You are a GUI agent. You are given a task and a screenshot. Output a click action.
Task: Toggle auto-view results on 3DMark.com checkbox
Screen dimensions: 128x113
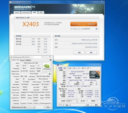(97, 29)
